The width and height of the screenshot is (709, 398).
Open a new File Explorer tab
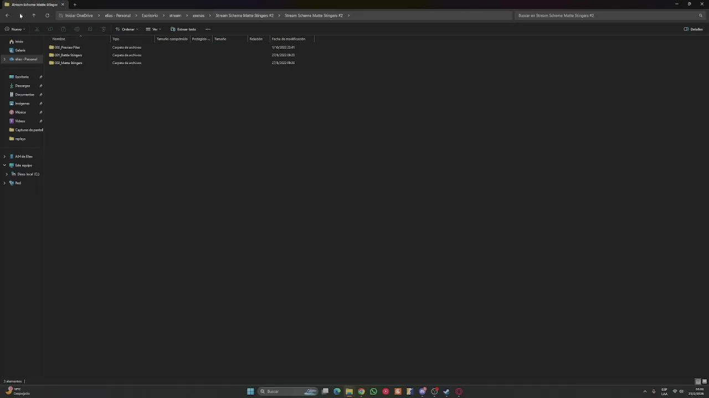click(x=75, y=4)
